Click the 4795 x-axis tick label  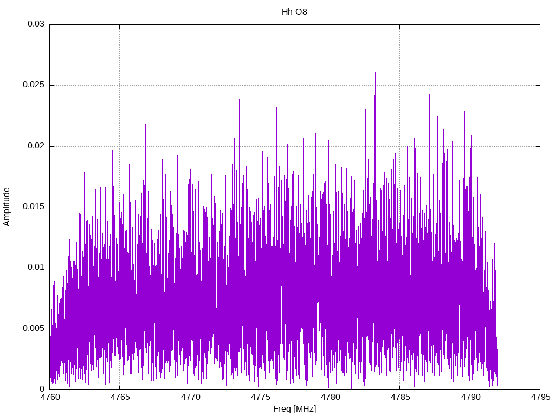click(x=540, y=397)
